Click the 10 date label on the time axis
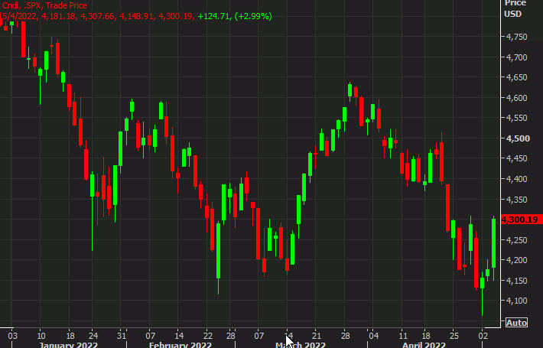Screen dimensions: 543x348 pyautogui.click(x=41, y=336)
